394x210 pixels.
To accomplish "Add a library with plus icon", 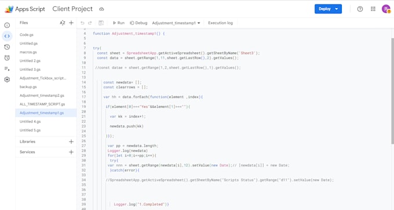I will 71,142.
